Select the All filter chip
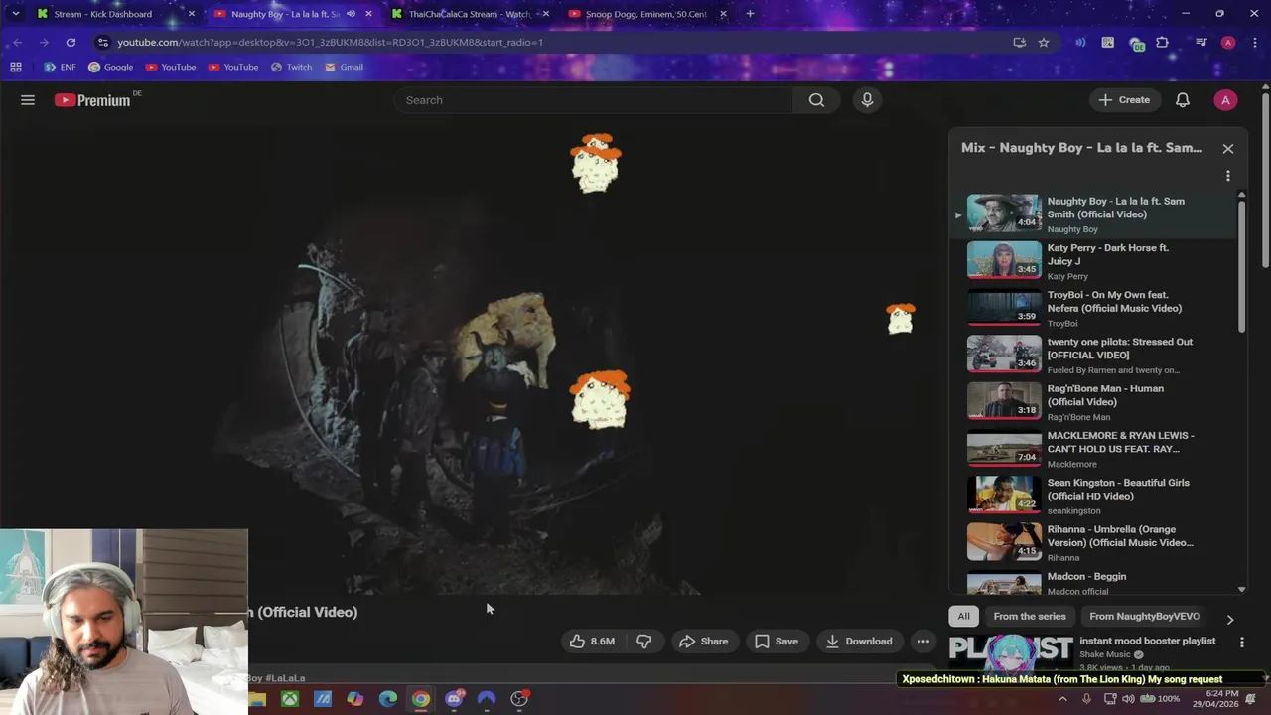The image size is (1271, 715). pyautogui.click(x=963, y=617)
